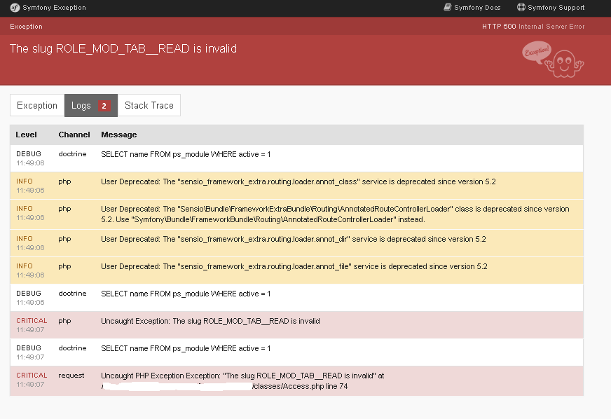Click the 'request' channel cell

point(71,376)
